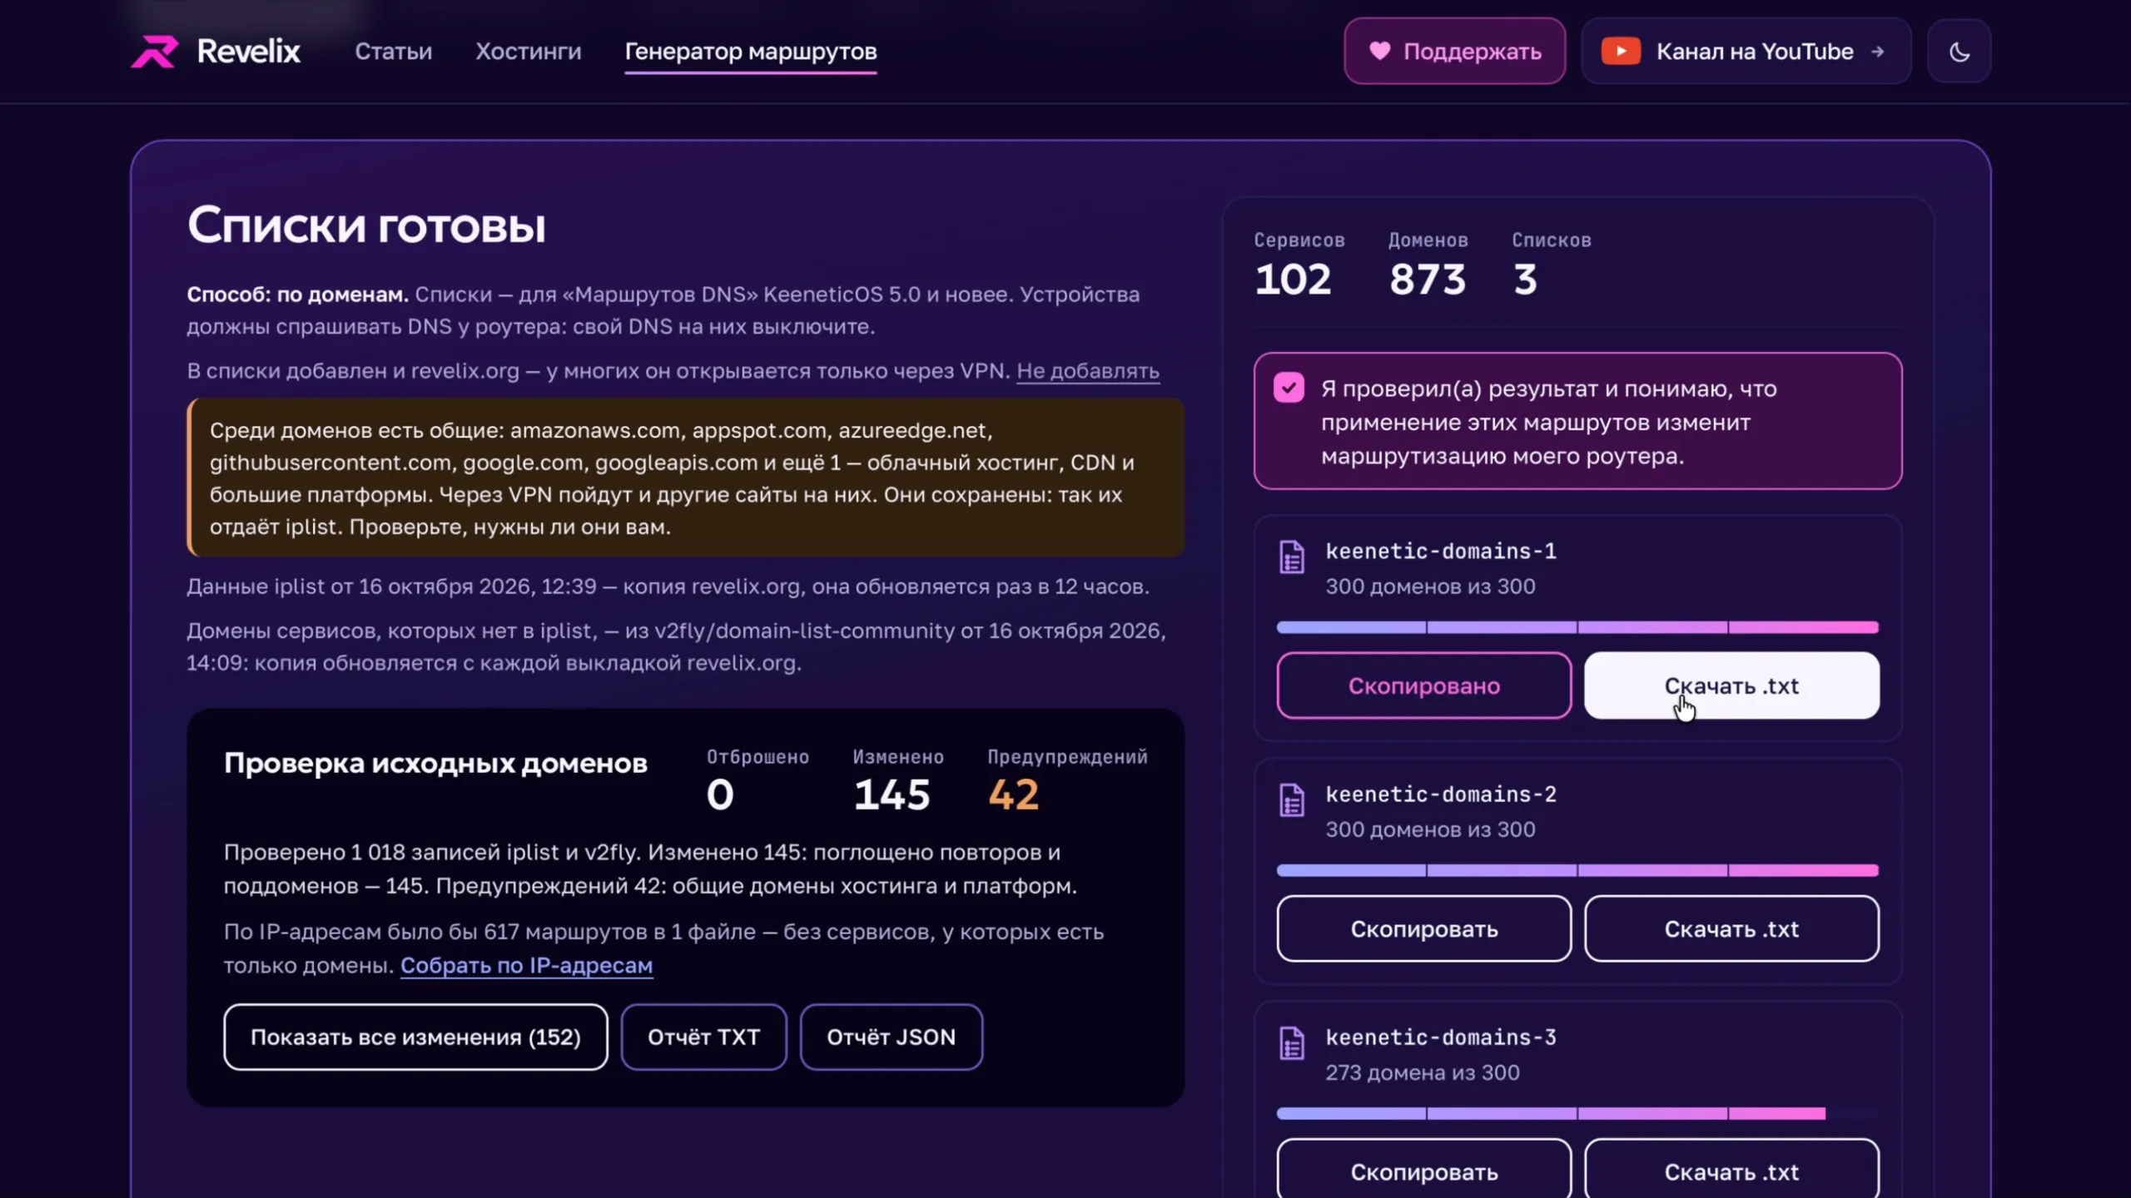The image size is (2131, 1198).
Task: Open Канал на YouTube link button
Action: (x=1746, y=52)
